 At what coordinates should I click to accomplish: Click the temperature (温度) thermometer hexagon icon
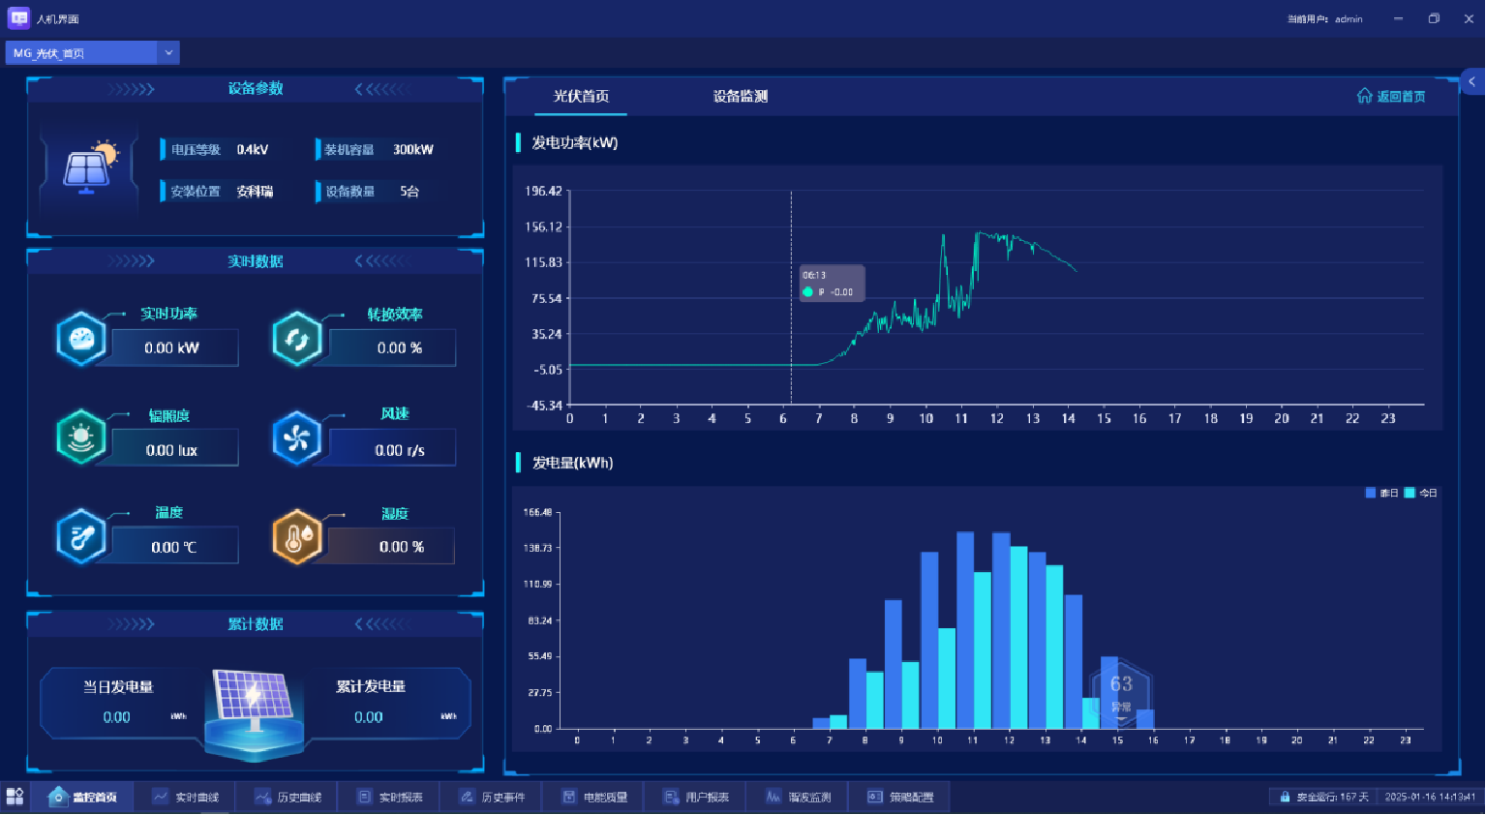pyautogui.click(x=81, y=536)
